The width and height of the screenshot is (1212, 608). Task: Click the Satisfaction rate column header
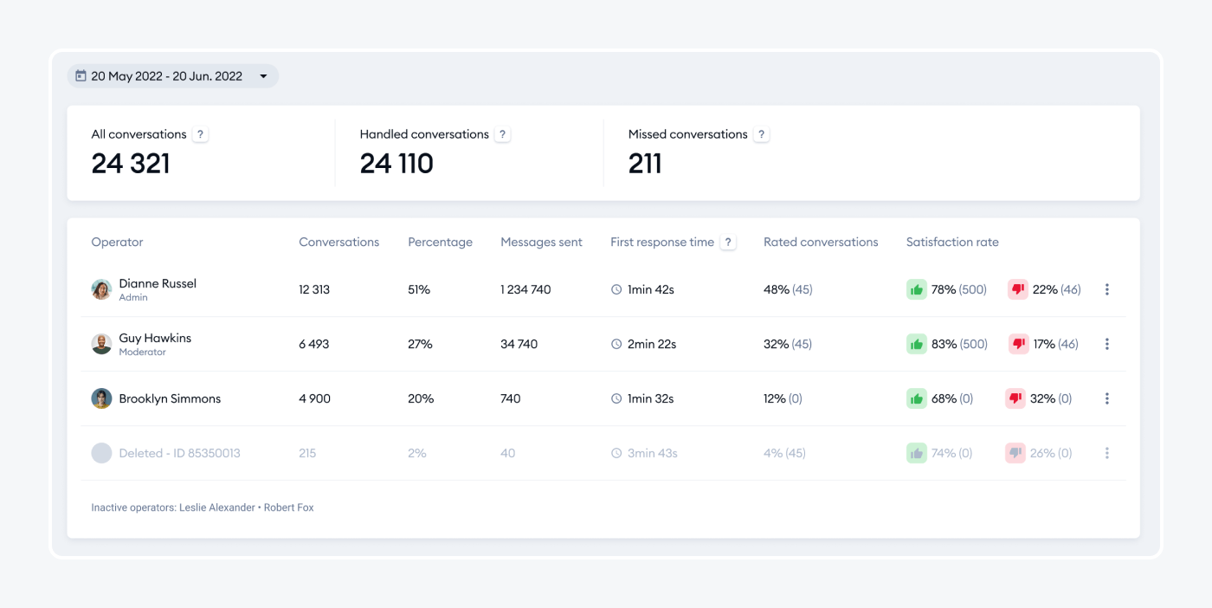pyautogui.click(x=952, y=242)
